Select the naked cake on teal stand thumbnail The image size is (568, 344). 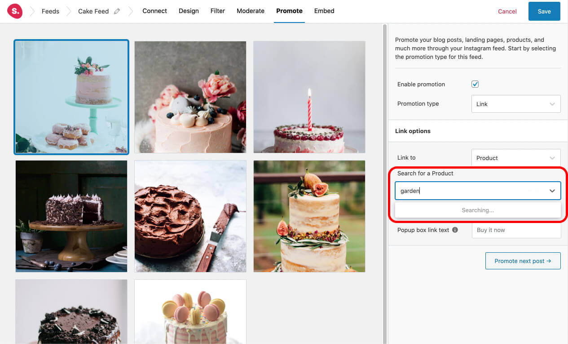[71, 97]
